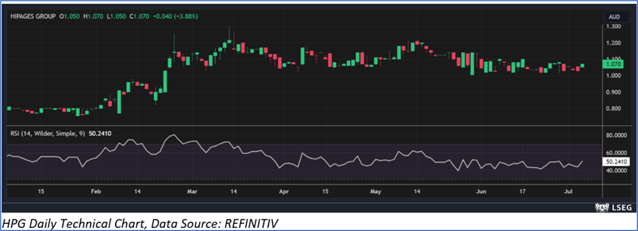Click the +0.040 (+3.88%) change value
The image size is (638, 231).
point(176,17)
